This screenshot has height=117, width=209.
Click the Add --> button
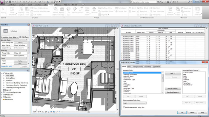[173, 73]
